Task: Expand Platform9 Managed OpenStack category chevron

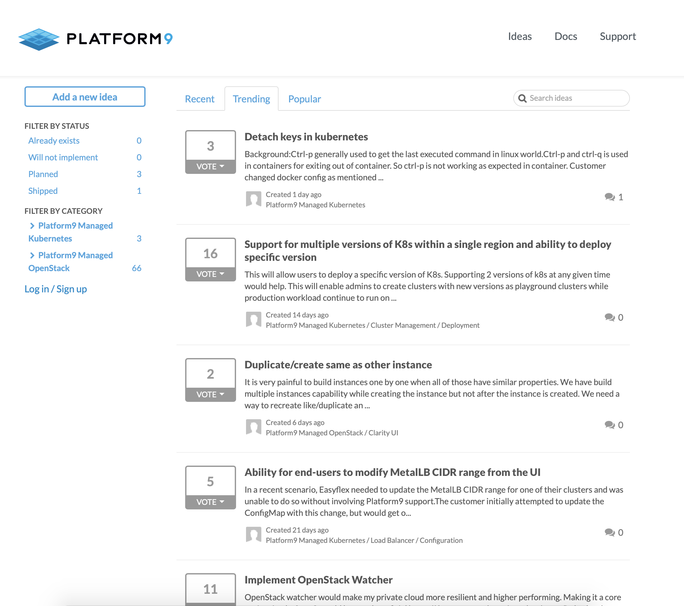Action: coord(32,256)
